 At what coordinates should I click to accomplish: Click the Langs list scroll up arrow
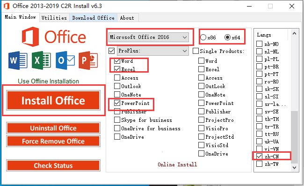[295, 33]
